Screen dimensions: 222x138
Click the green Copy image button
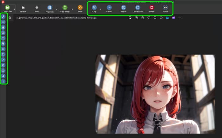65,9
